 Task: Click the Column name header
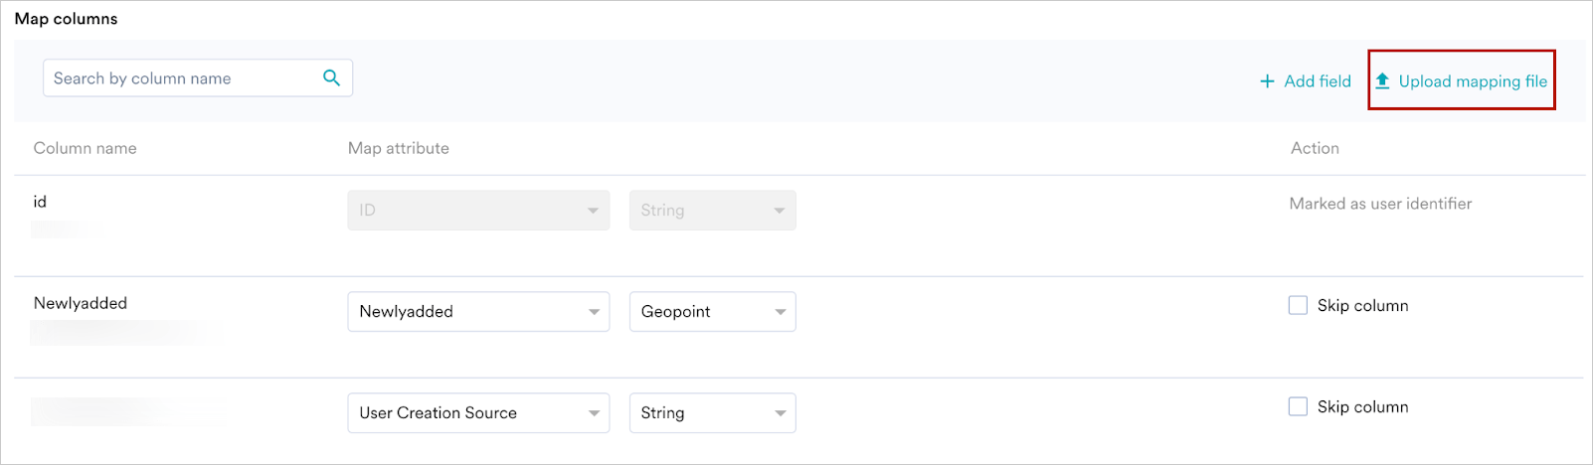pyautogui.click(x=86, y=148)
